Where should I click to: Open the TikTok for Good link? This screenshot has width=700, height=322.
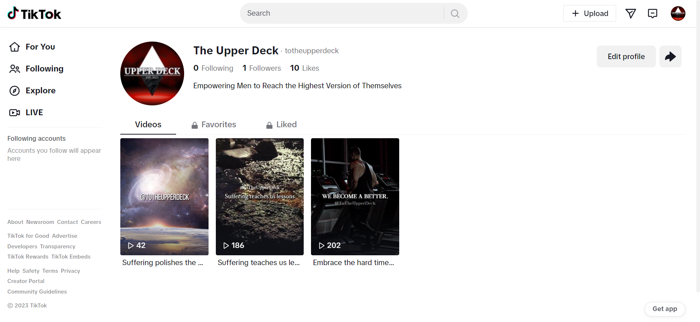28,236
